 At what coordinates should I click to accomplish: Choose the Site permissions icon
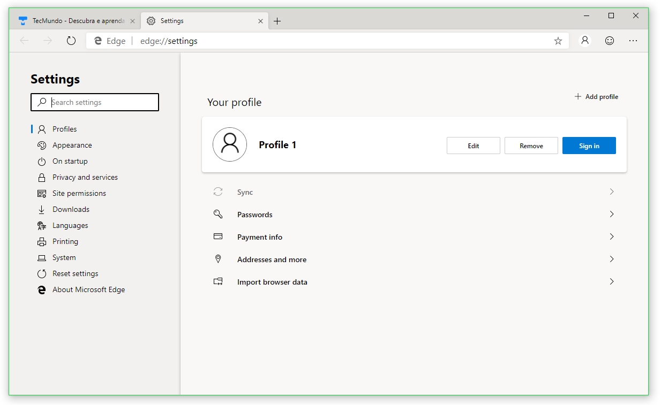tap(42, 194)
